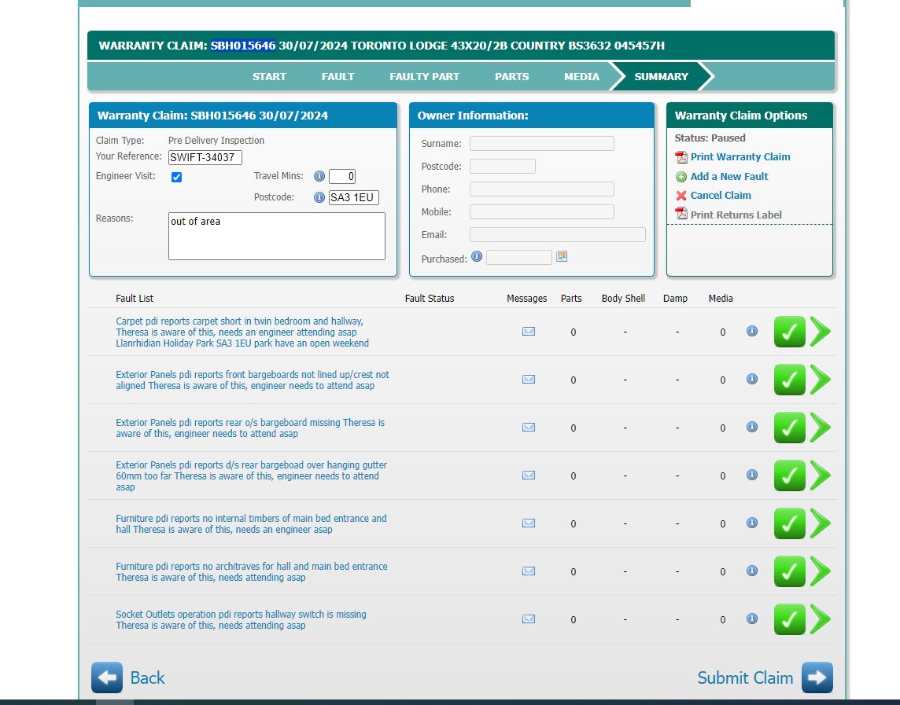900x705 pixels.
Task: Click Print Warranty Claim link
Action: 740,157
